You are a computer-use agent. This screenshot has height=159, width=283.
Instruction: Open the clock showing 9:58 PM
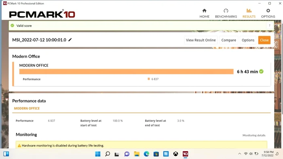pos(268,154)
